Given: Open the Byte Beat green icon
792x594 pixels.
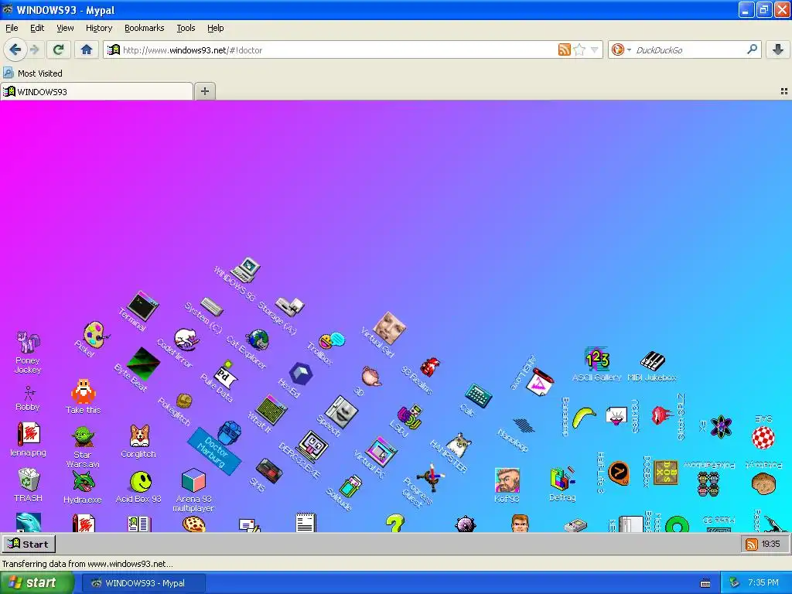Looking at the screenshot, I should [143, 364].
